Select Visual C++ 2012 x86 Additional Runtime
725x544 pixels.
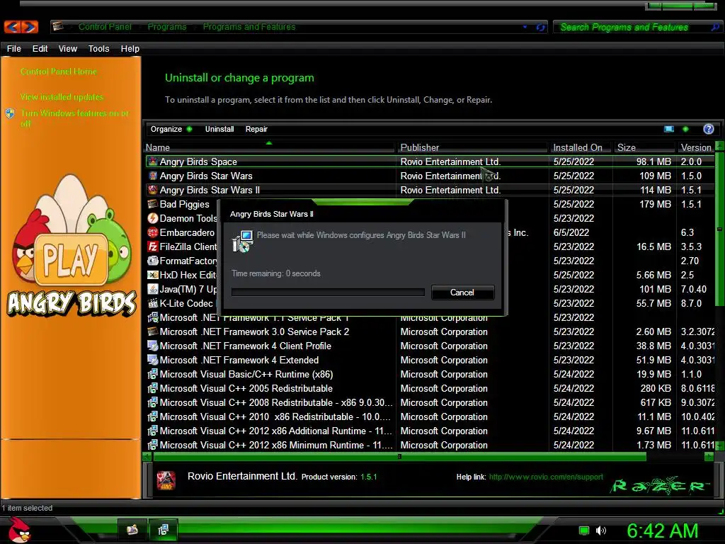coord(430,431)
